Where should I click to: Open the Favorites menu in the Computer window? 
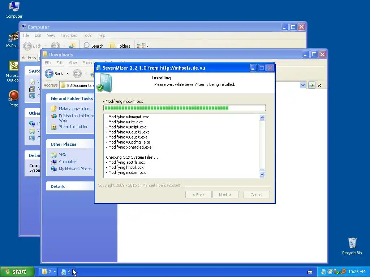[69, 35]
